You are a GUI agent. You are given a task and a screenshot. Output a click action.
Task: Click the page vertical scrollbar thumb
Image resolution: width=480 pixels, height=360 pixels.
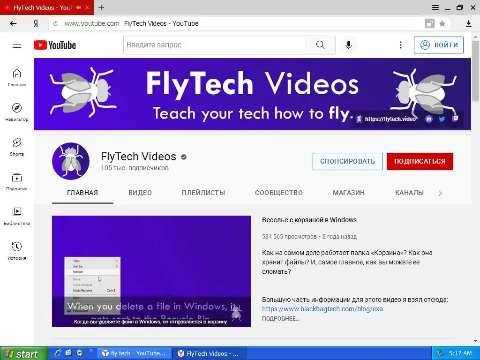click(x=475, y=71)
